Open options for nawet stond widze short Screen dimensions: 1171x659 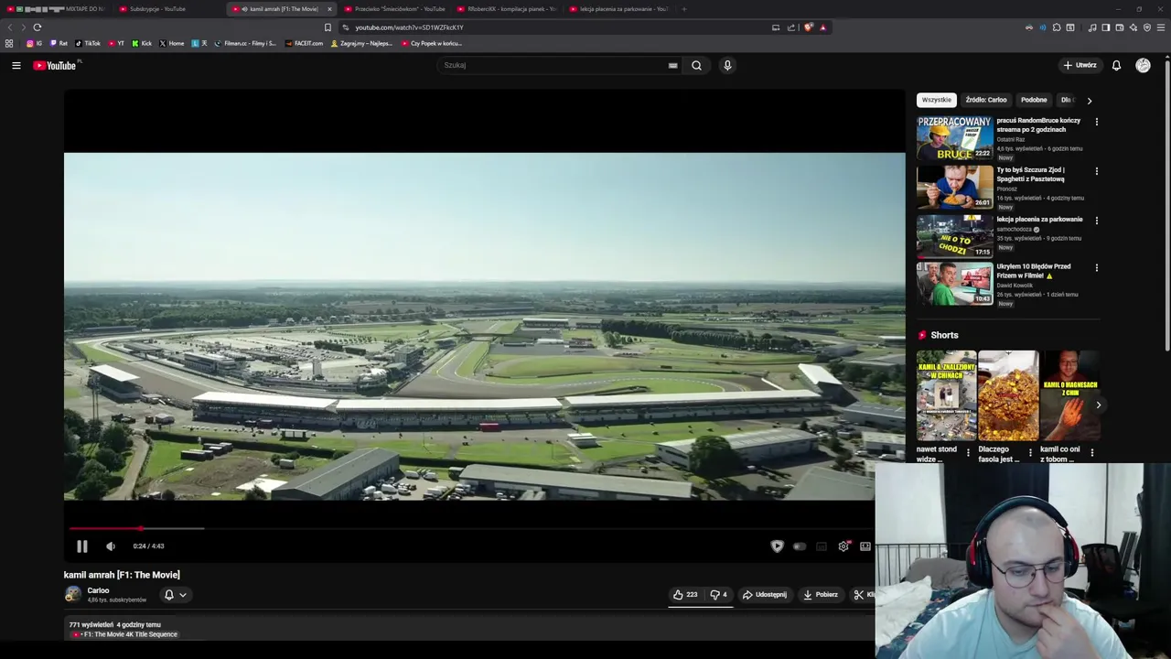968,452
